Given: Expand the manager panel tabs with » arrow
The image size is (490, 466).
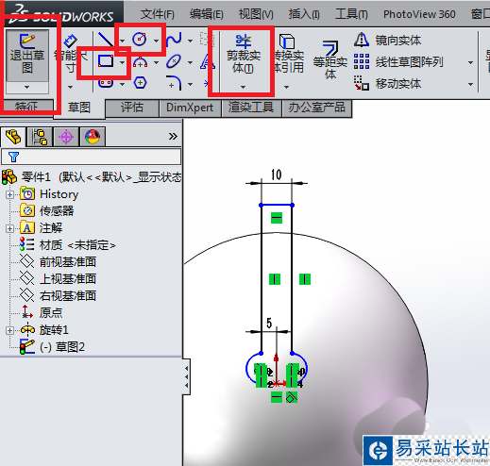Looking at the screenshot, I should pyautogui.click(x=173, y=136).
